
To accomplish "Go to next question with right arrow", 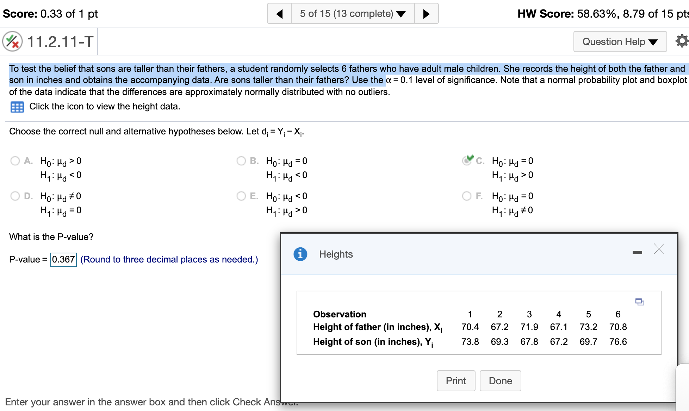I will pyautogui.click(x=426, y=13).
